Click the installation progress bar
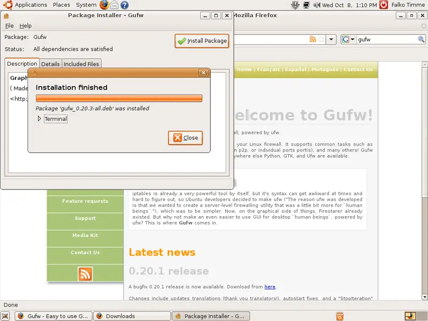The image size is (428, 321). point(119,98)
